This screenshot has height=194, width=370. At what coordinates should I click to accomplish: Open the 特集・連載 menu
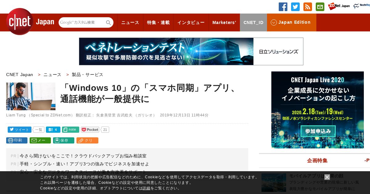click(158, 22)
